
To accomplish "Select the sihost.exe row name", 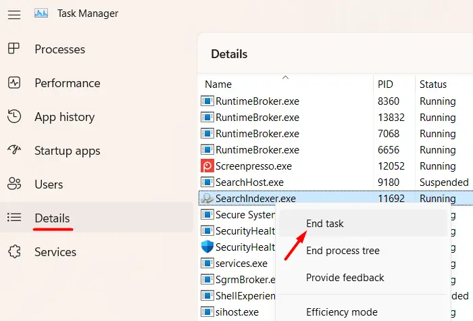I will [236, 312].
